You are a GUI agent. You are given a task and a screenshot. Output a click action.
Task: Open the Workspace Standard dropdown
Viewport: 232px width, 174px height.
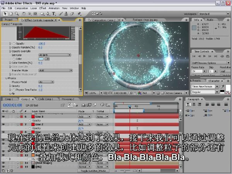pos(214,14)
